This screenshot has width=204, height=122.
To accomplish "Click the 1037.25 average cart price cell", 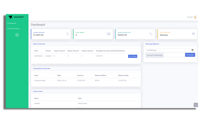I will [x=99, y=56].
